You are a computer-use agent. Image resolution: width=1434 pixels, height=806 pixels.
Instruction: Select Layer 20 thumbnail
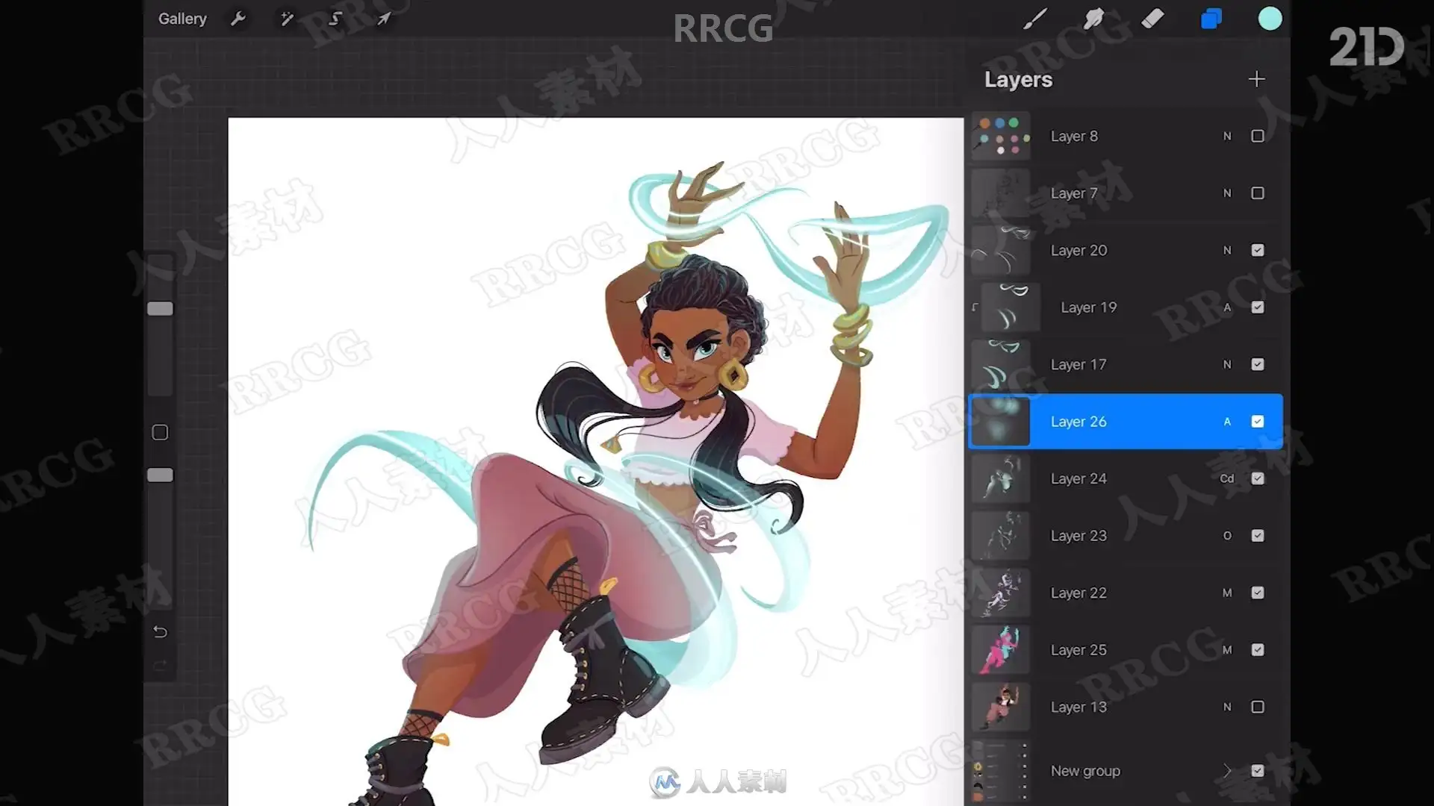(x=1001, y=250)
